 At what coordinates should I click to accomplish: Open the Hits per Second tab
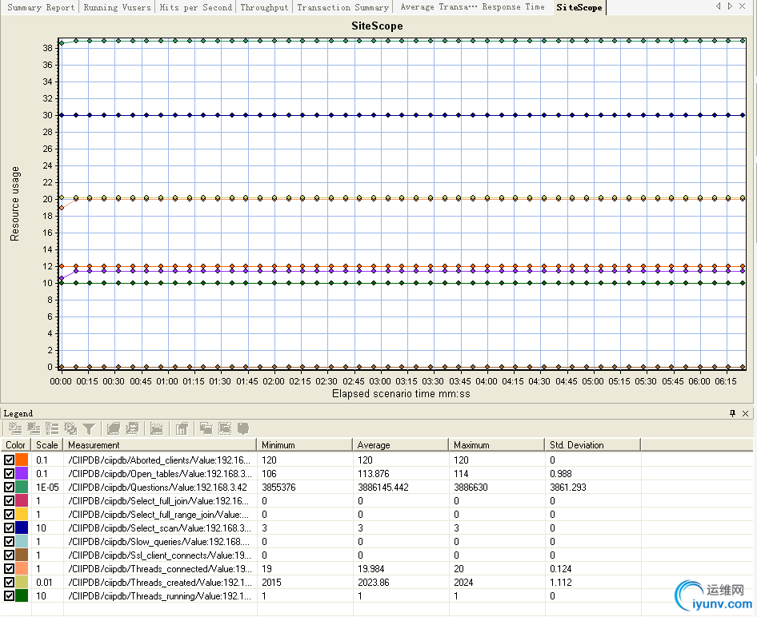coord(195,7)
